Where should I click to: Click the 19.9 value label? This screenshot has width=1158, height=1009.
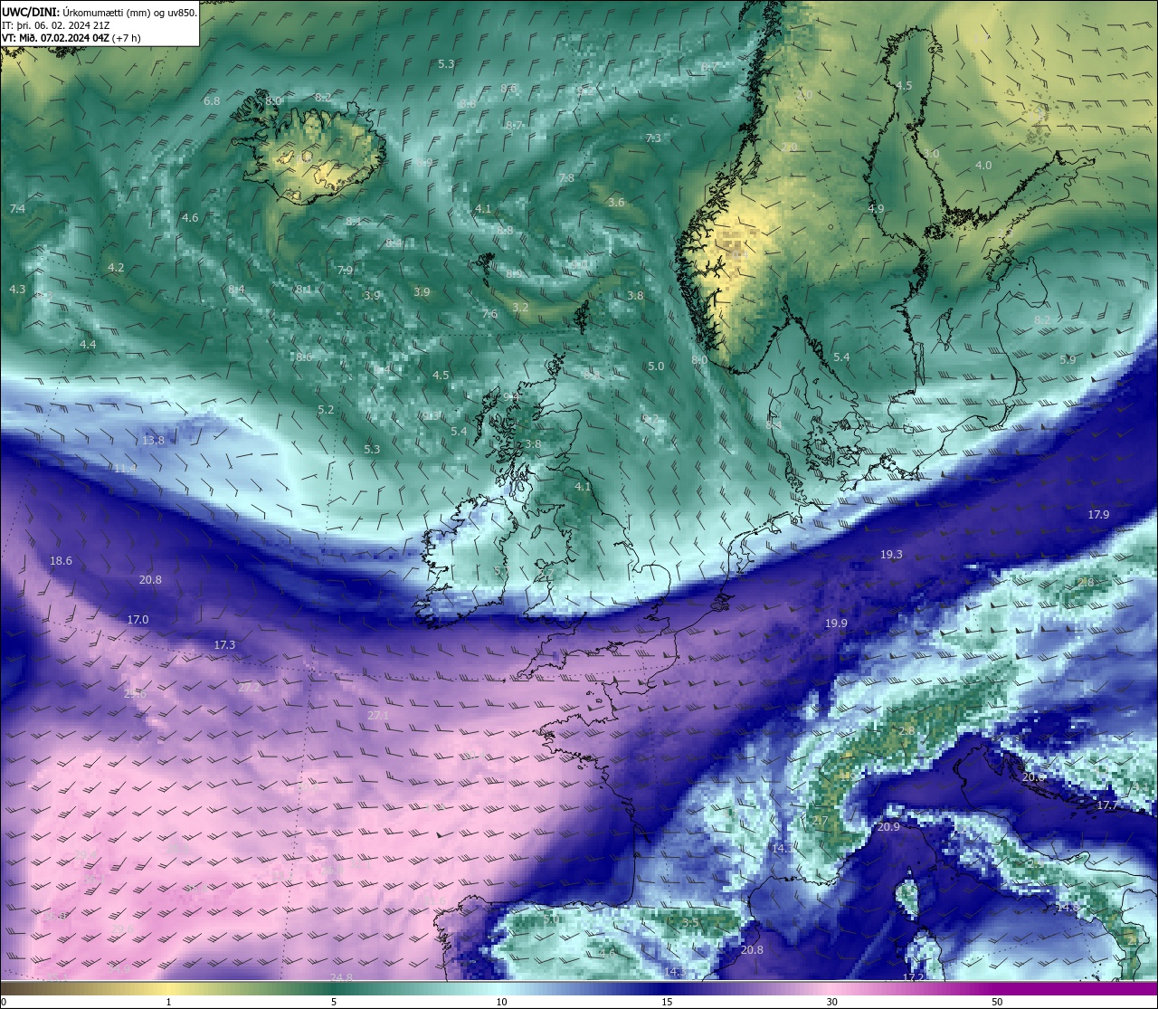coord(836,623)
